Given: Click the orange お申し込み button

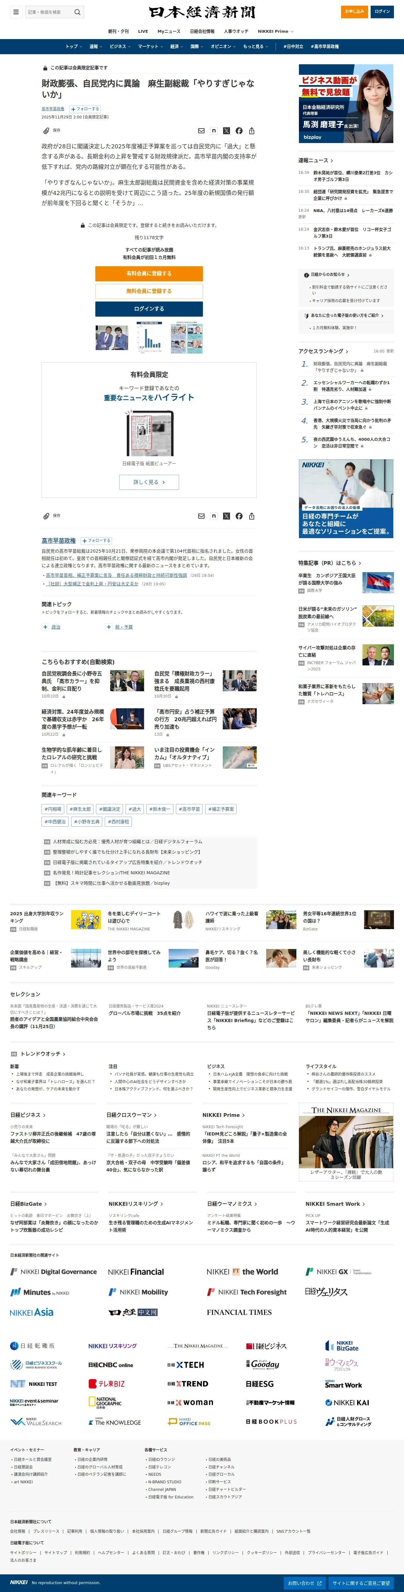Looking at the screenshot, I should [x=354, y=12].
